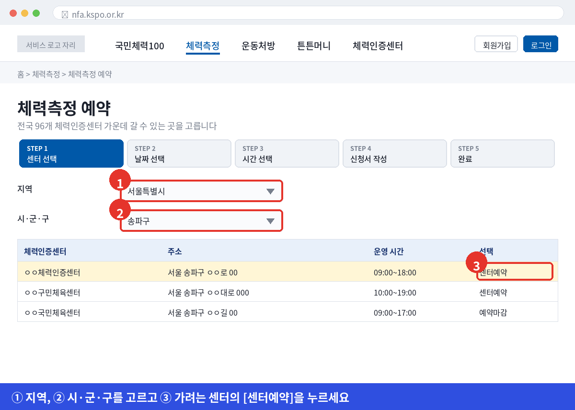Click the red close window button
Image resolution: width=575 pixels, height=410 pixels.
coord(13,13)
